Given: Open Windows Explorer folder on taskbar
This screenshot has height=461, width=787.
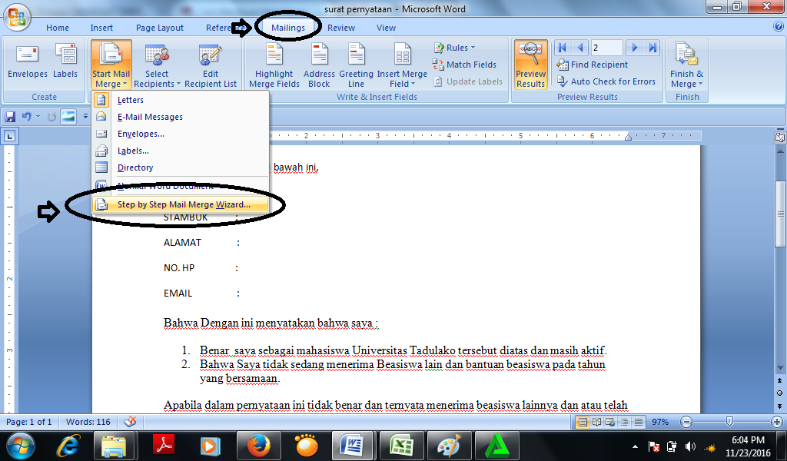Looking at the screenshot, I should 115,446.
